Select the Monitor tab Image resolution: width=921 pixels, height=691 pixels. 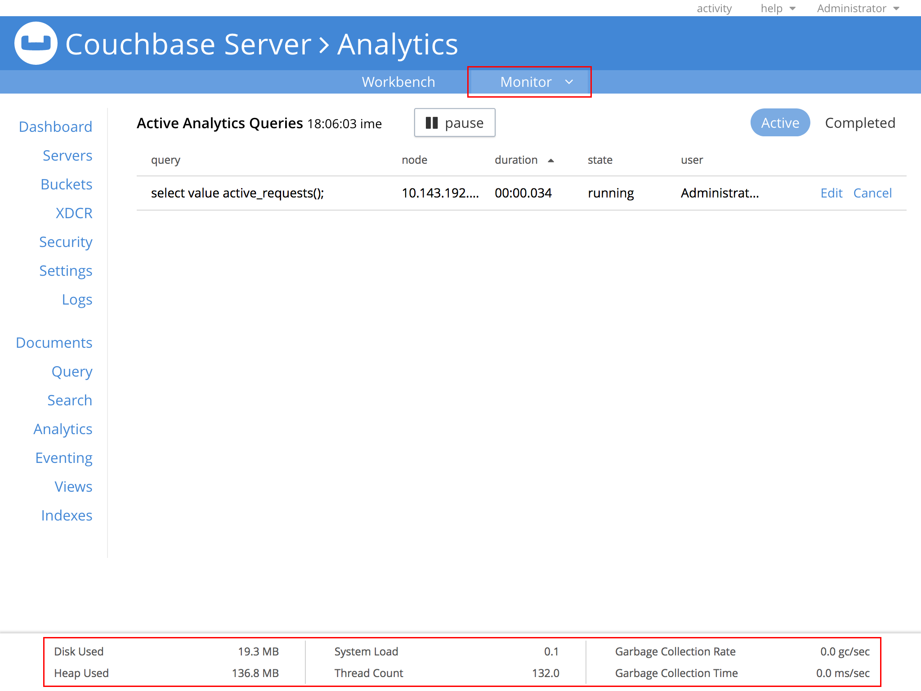(x=525, y=82)
